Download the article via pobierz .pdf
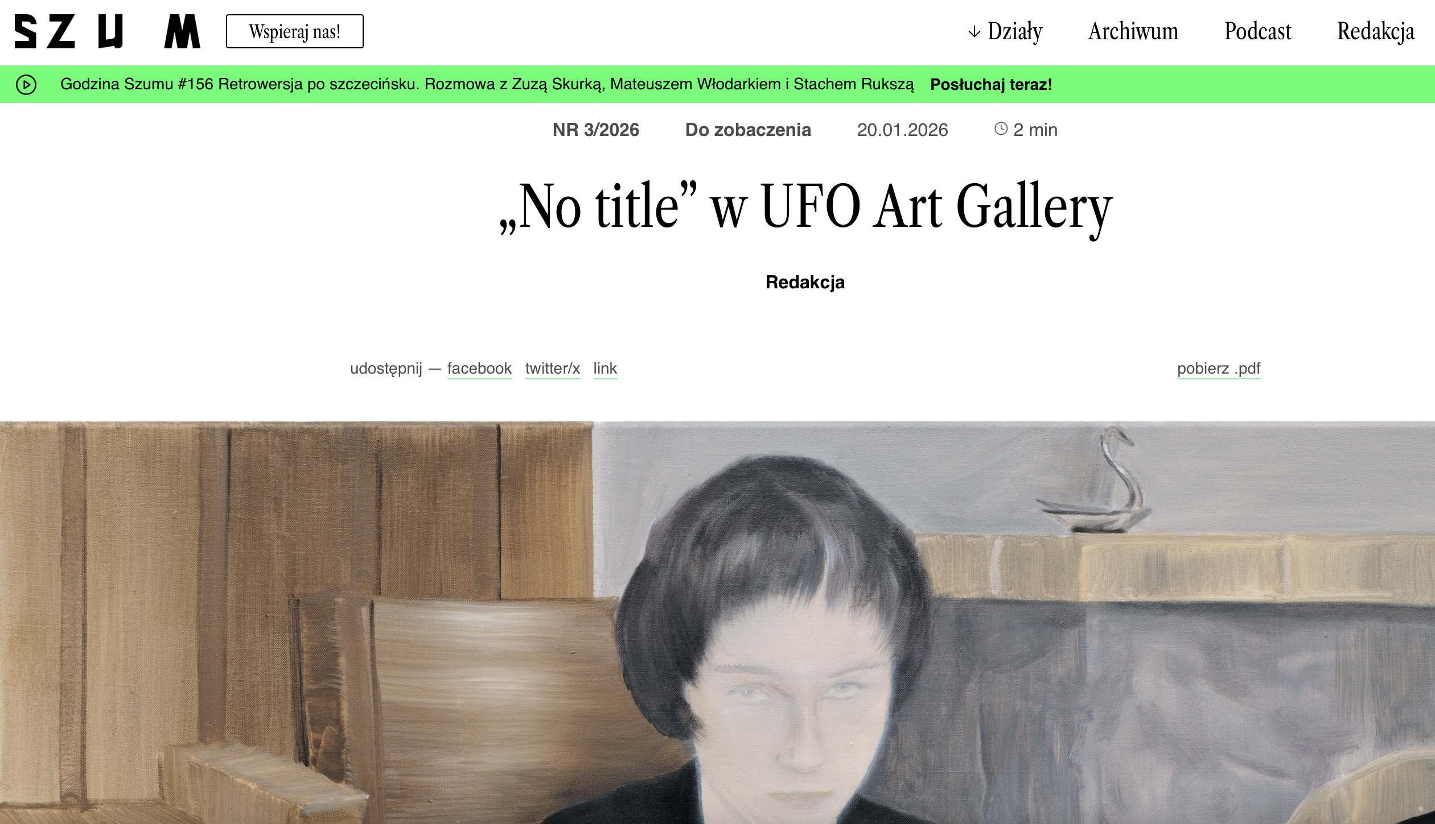This screenshot has height=824, width=1435. coord(1219,368)
